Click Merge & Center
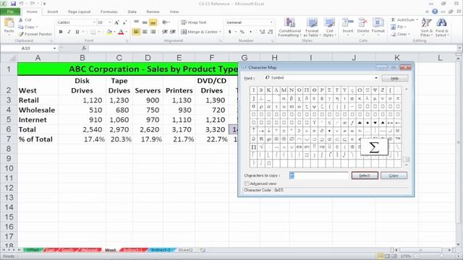Screen dimensions: 463x260 (x=200, y=32)
